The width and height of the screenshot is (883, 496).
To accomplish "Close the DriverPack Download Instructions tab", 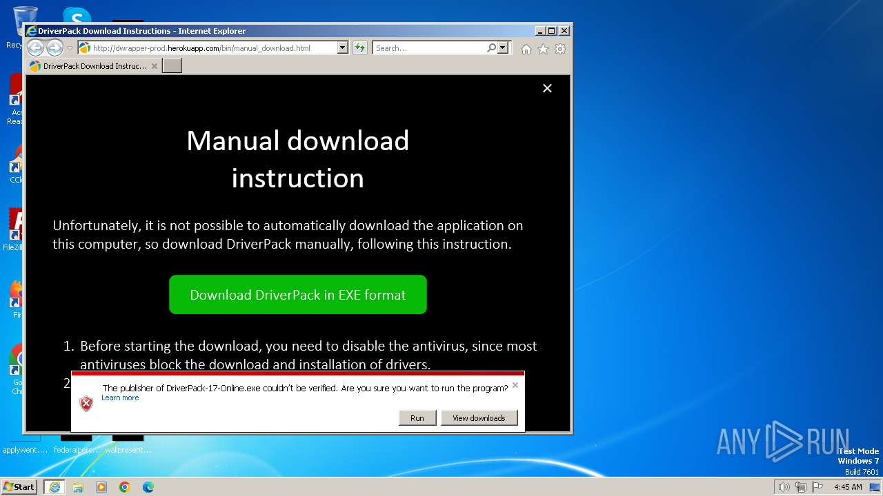I will 155,66.
